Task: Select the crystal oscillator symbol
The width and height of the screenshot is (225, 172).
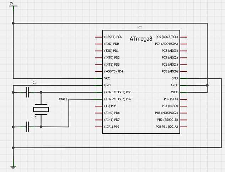Action: pos(41,110)
